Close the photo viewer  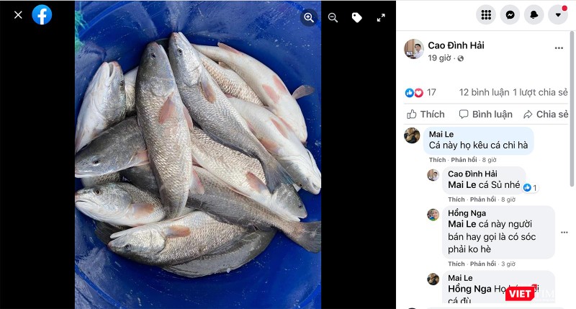click(18, 15)
